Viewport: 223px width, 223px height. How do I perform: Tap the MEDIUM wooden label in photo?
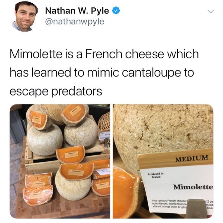192,158
